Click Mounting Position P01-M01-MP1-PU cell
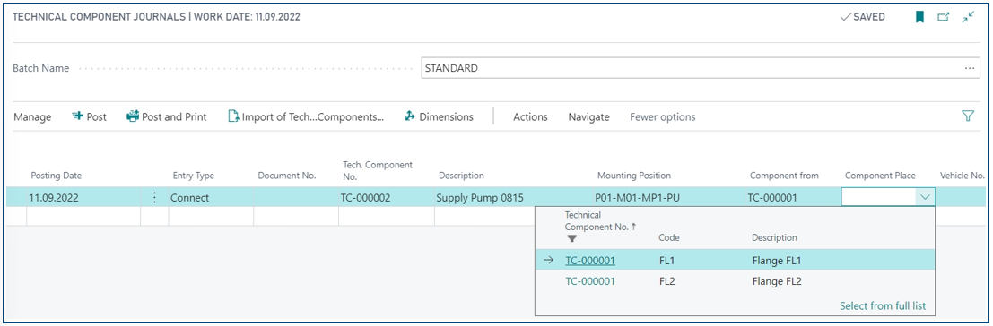Screen dimensions: 993x326 tap(668, 198)
